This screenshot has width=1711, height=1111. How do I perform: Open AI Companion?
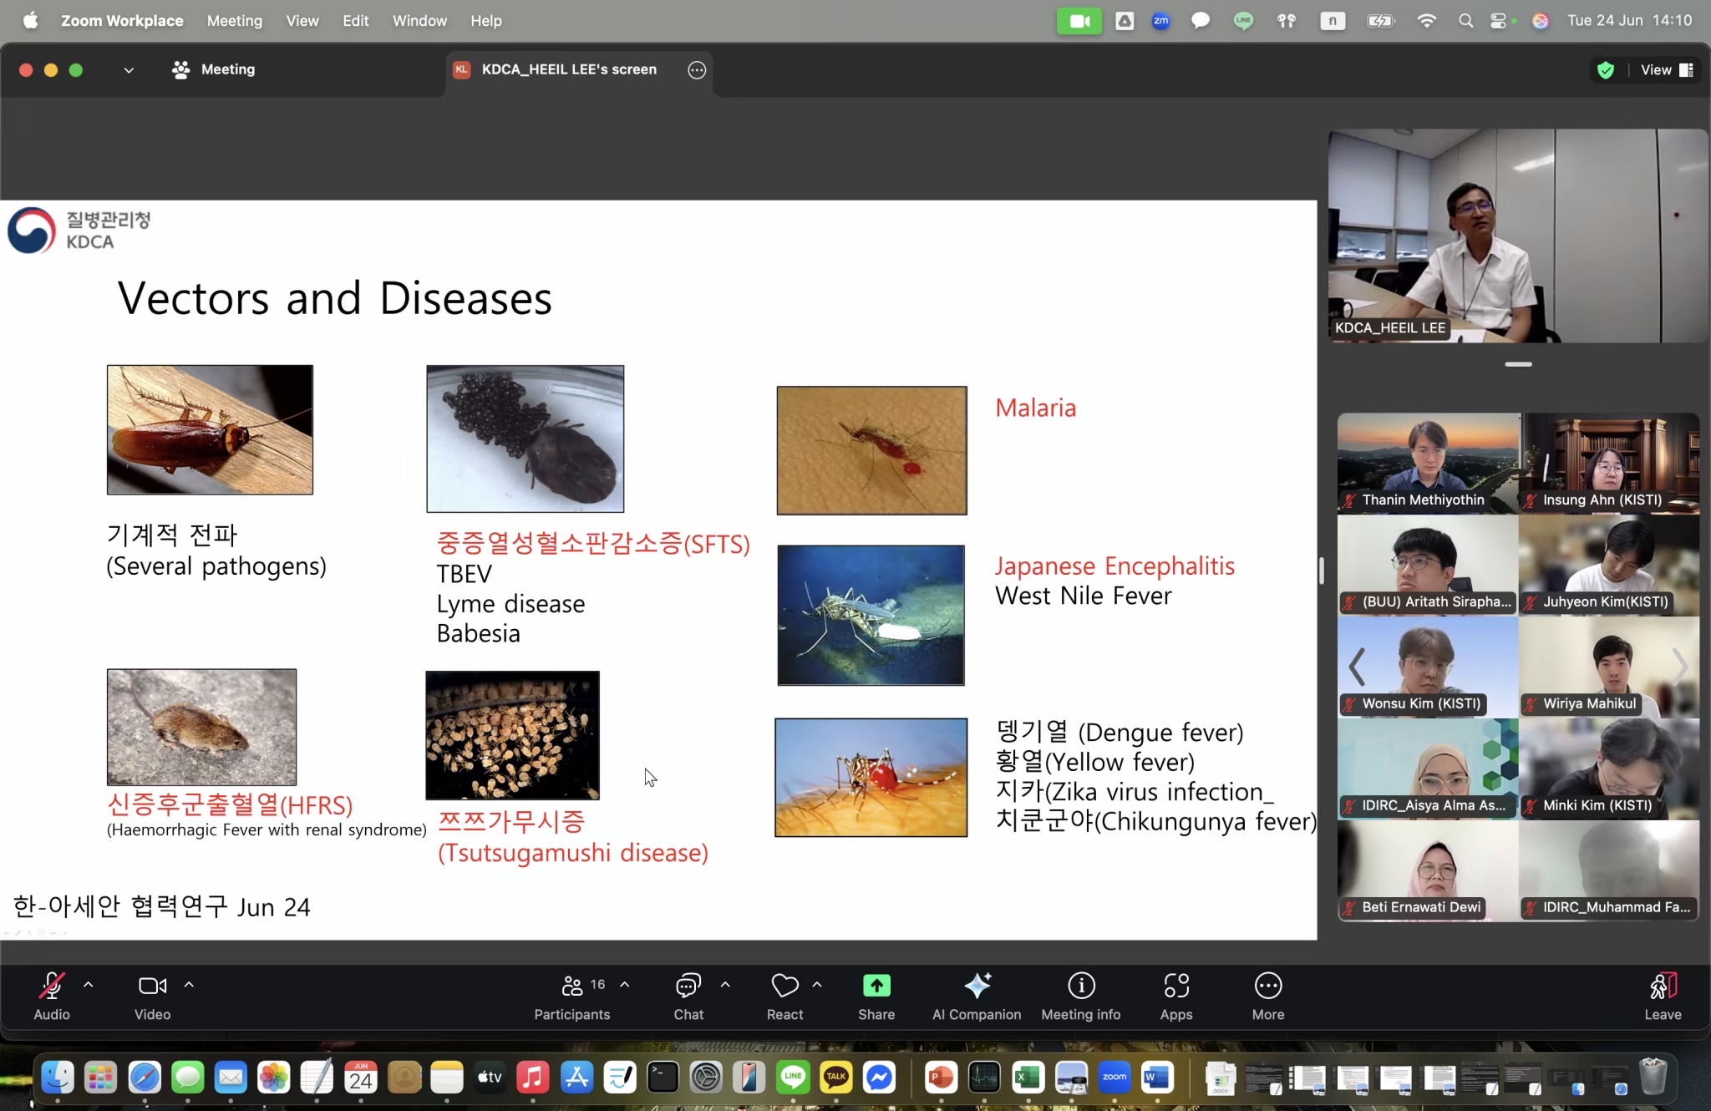coord(977,996)
